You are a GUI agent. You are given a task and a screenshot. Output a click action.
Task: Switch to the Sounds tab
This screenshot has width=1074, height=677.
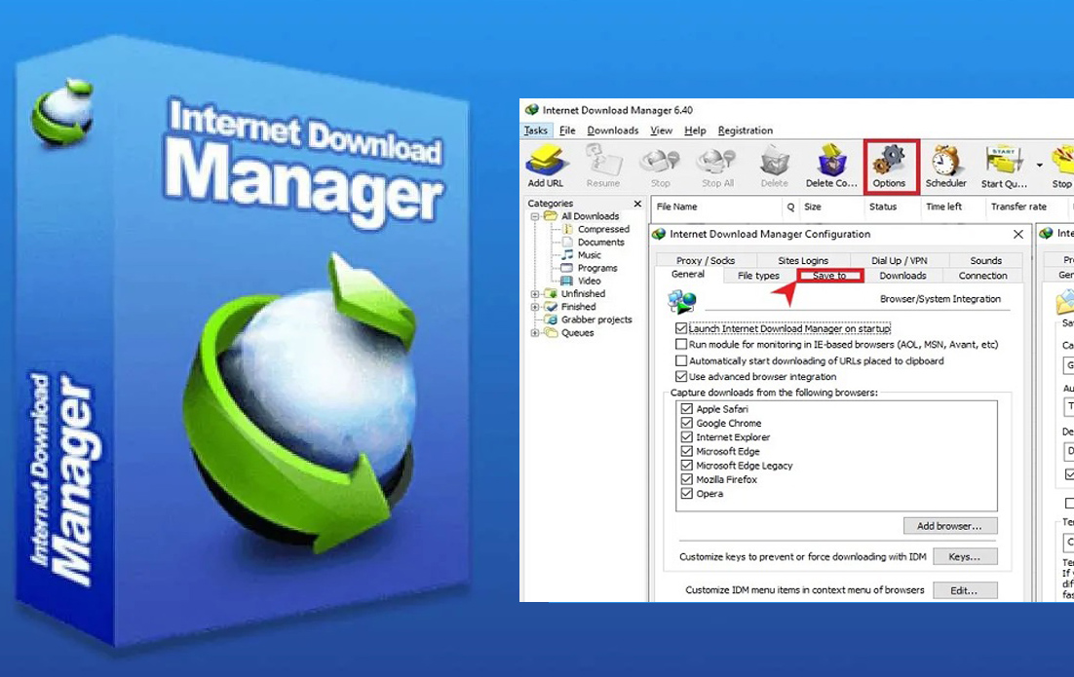click(985, 260)
